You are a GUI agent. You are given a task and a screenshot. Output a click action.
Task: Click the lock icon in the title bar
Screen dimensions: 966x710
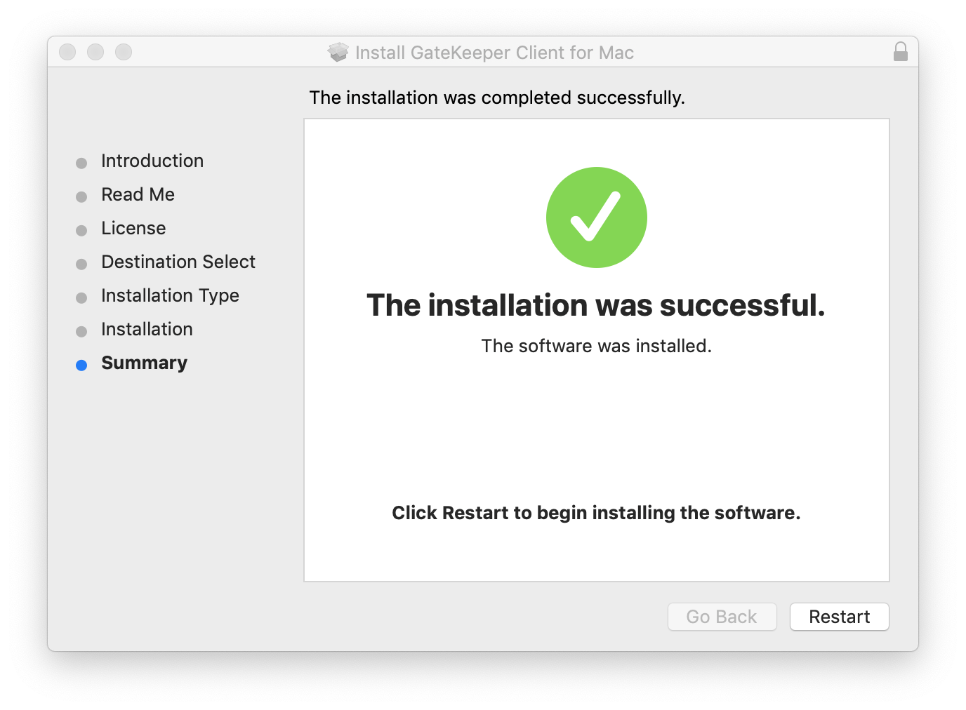pos(900,52)
